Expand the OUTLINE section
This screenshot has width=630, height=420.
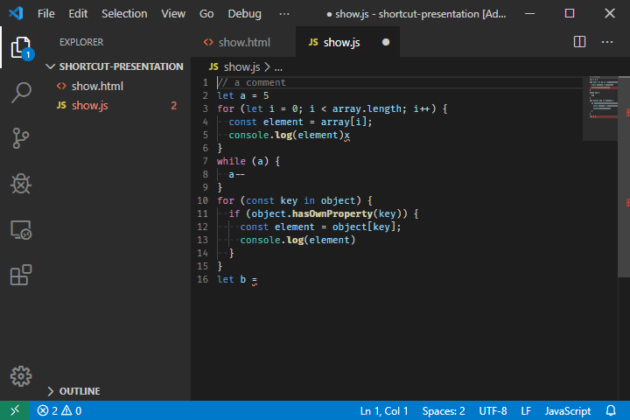[79, 391]
